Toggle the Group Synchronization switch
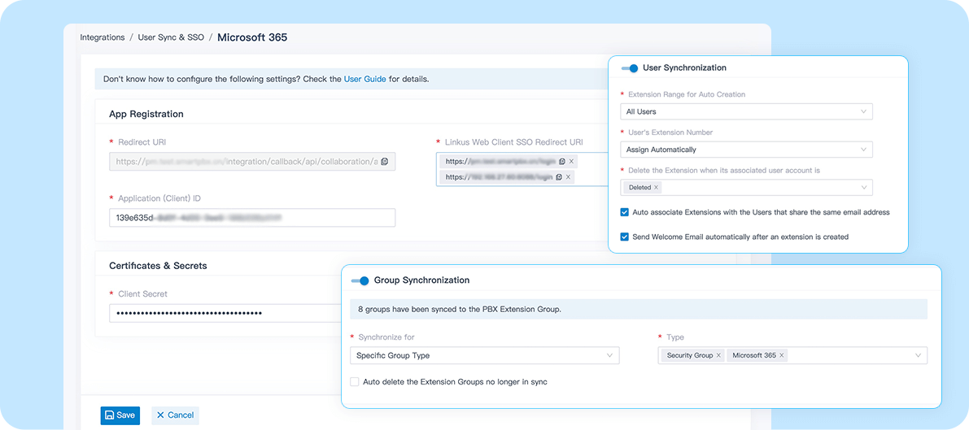 [x=360, y=280]
